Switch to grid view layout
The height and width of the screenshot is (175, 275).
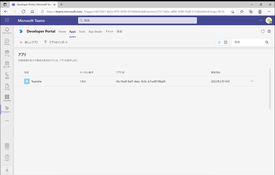(x=226, y=42)
